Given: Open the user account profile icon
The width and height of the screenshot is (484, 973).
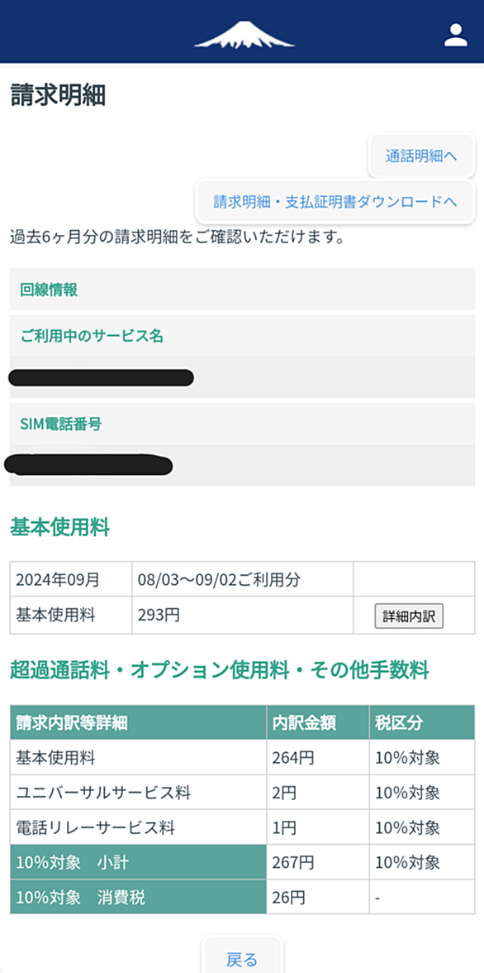Looking at the screenshot, I should pyautogui.click(x=455, y=35).
